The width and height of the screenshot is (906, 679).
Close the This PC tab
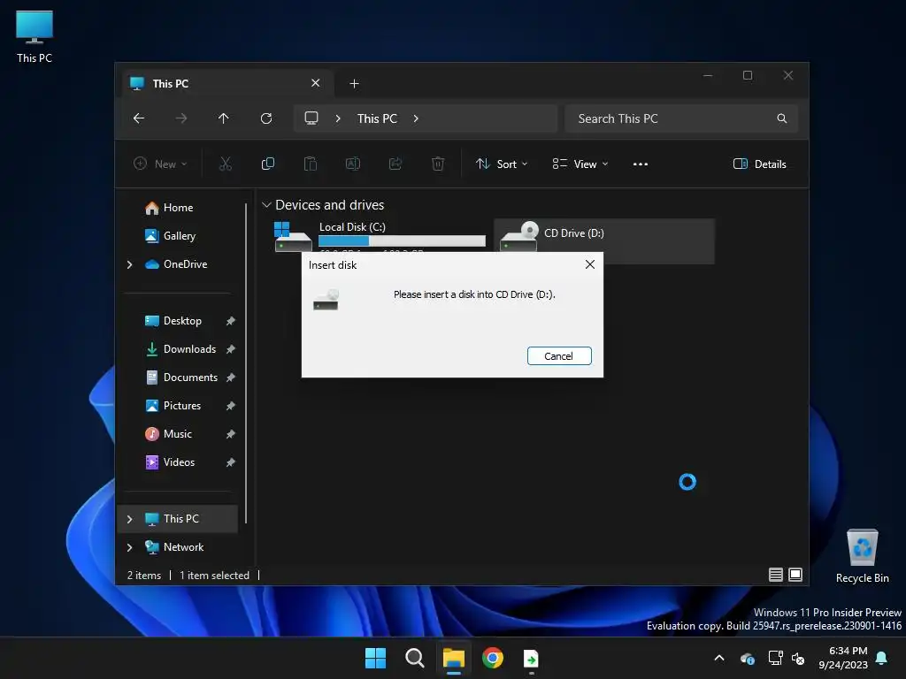coord(316,83)
